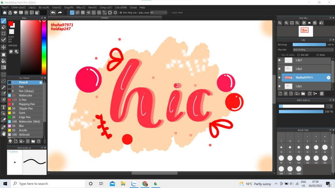Click the rainbow hue bar

[x=44, y=47]
